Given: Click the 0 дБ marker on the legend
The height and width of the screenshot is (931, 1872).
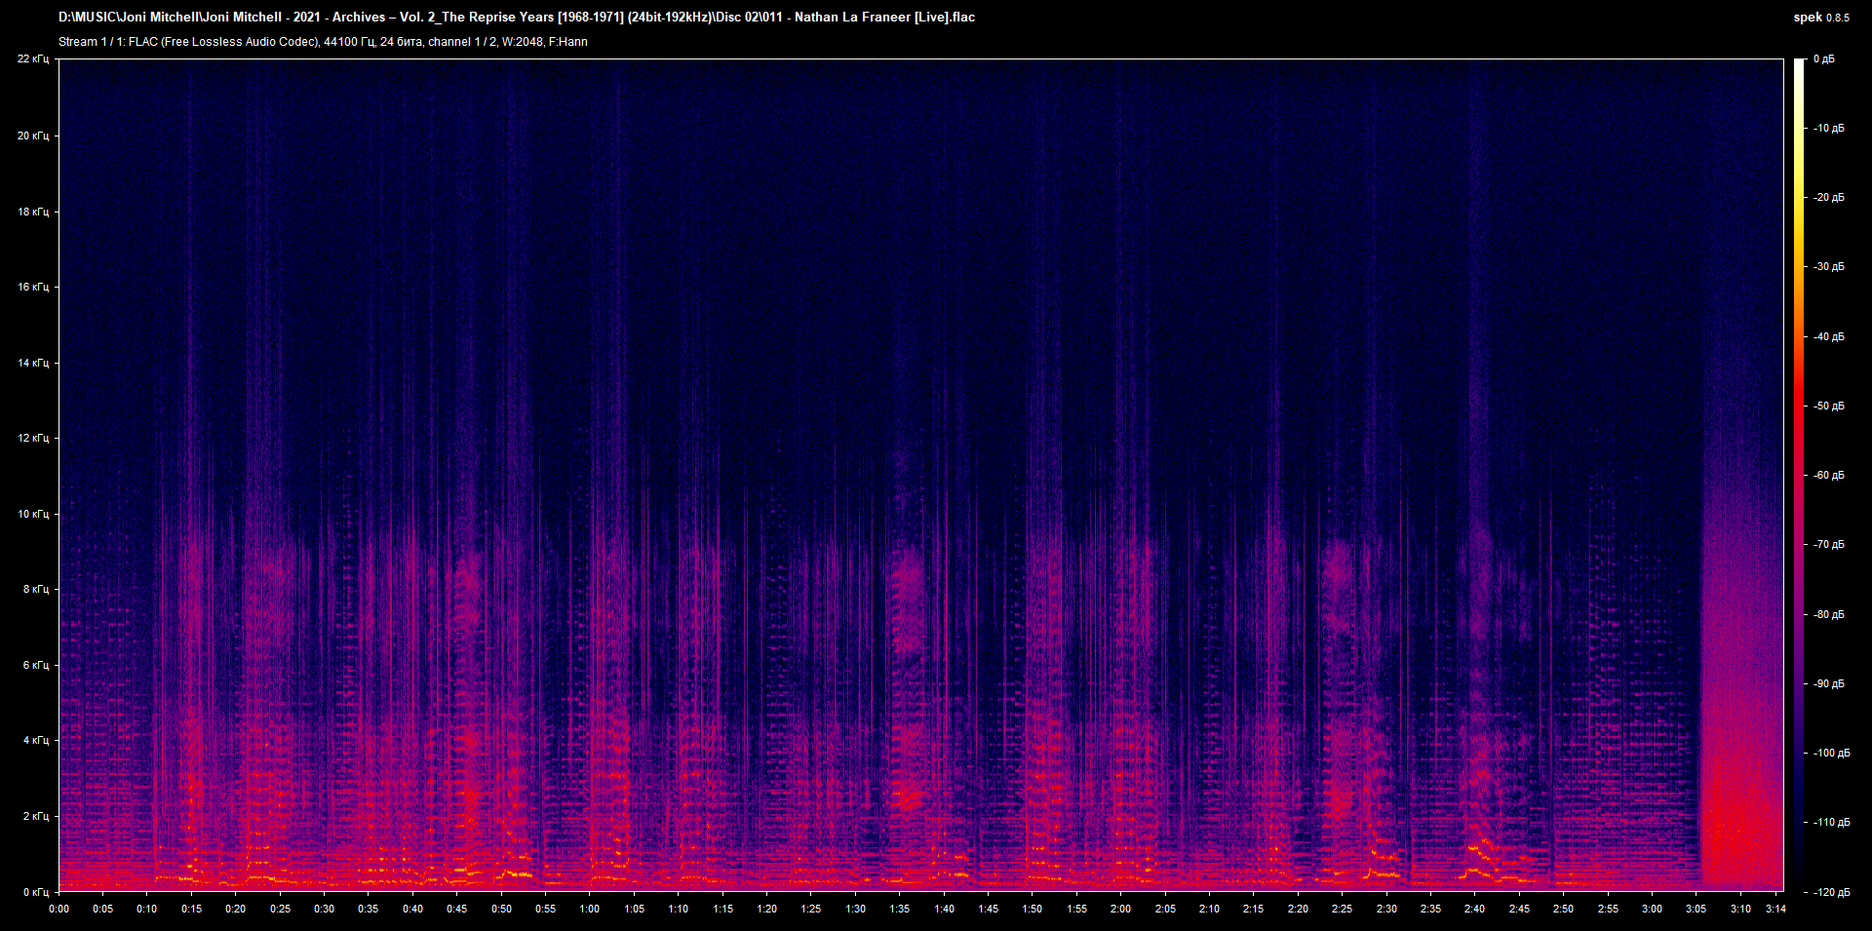Looking at the screenshot, I should 1826,58.
